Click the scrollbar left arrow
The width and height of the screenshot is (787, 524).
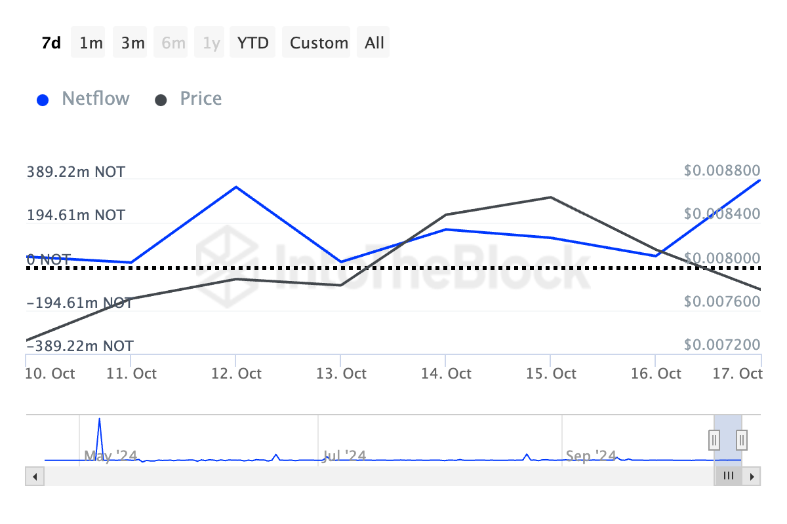pyautogui.click(x=33, y=476)
